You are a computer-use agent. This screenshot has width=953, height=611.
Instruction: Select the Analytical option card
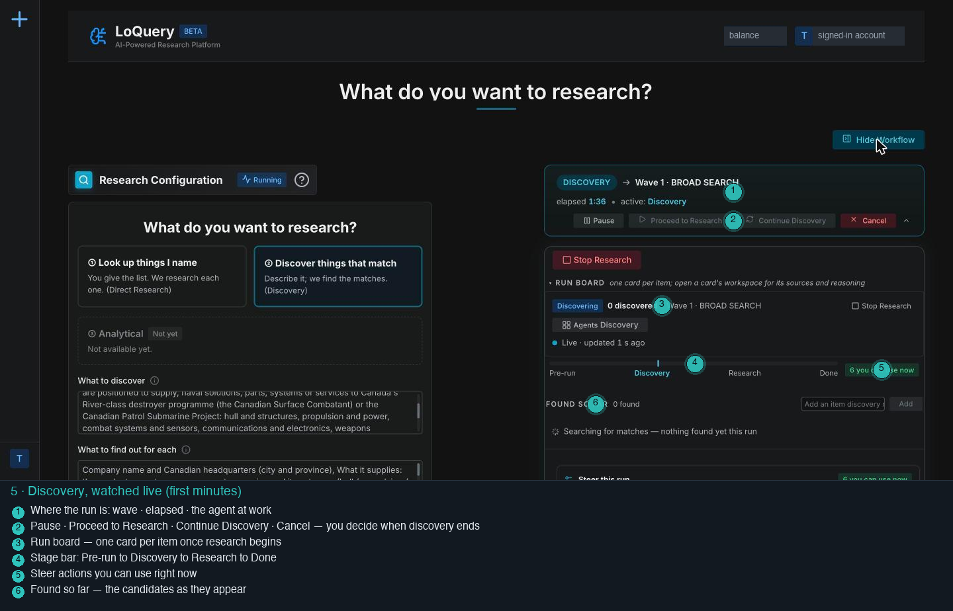click(250, 341)
